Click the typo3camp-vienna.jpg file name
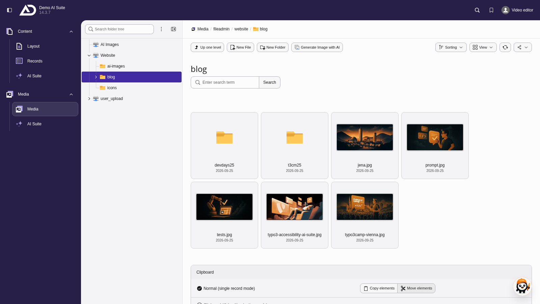Image resolution: width=540 pixels, height=304 pixels. tap(365, 235)
